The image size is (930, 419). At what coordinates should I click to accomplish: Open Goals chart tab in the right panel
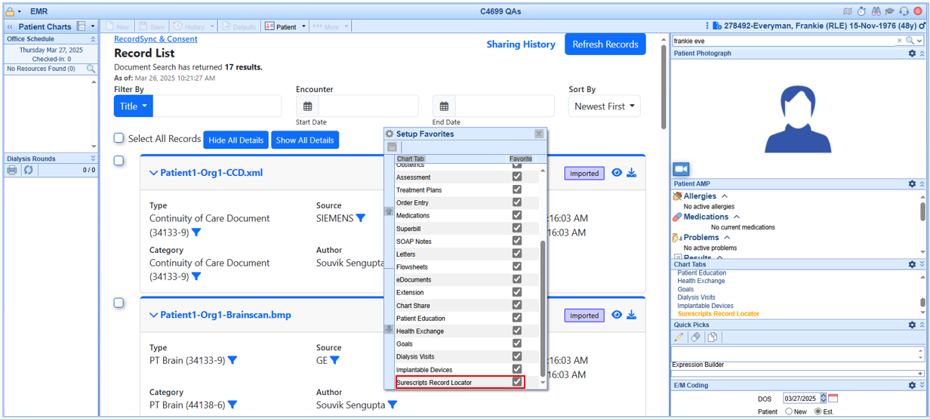point(685,289)
